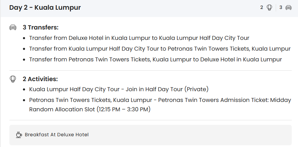Open transfer from Petronas Towers to Deluxe Hotel
The image size is (298, 147).
pos(155,59)
